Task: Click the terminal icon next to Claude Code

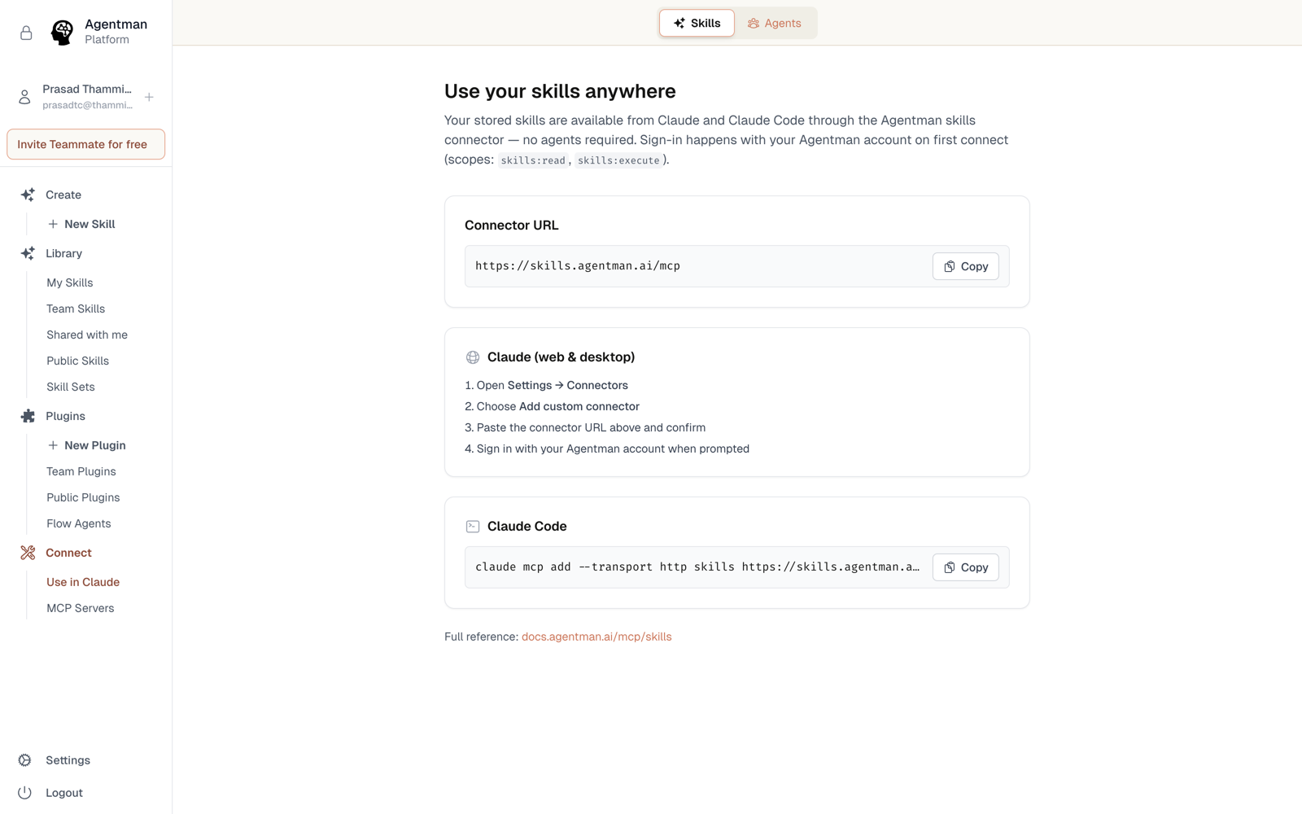Action: click(473, 527)
